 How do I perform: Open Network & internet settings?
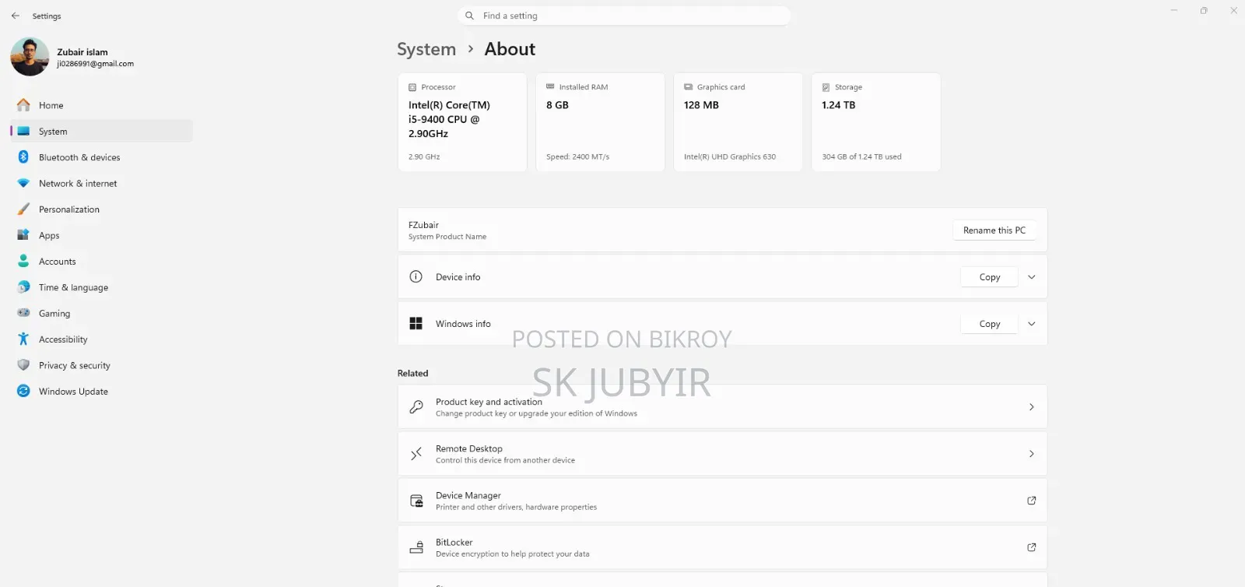pyautogui.click(x=102, y=184)
